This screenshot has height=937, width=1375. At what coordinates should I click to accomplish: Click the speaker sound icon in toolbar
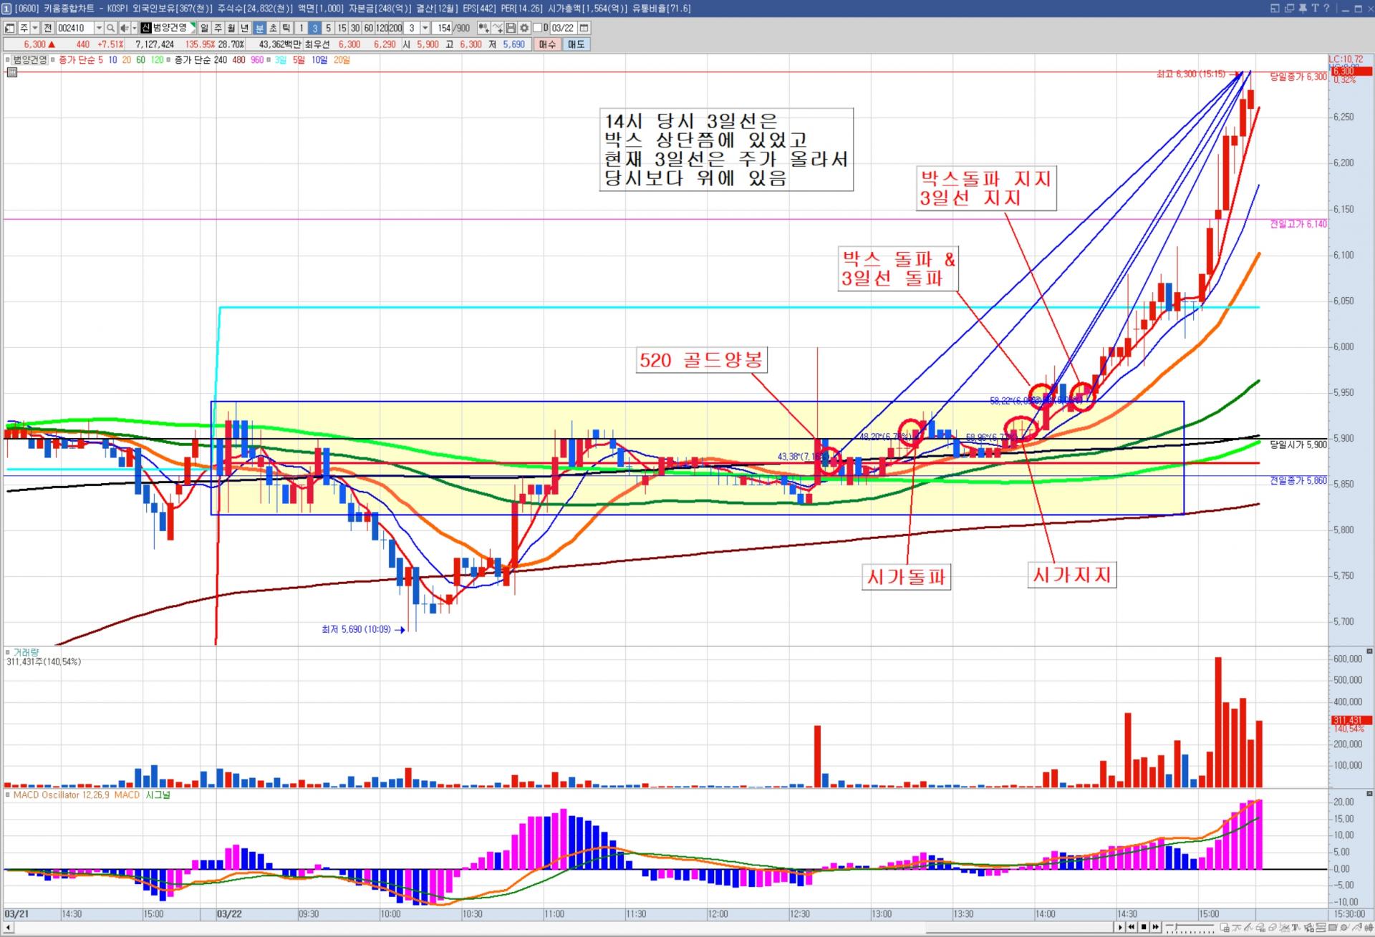point(125,28)
